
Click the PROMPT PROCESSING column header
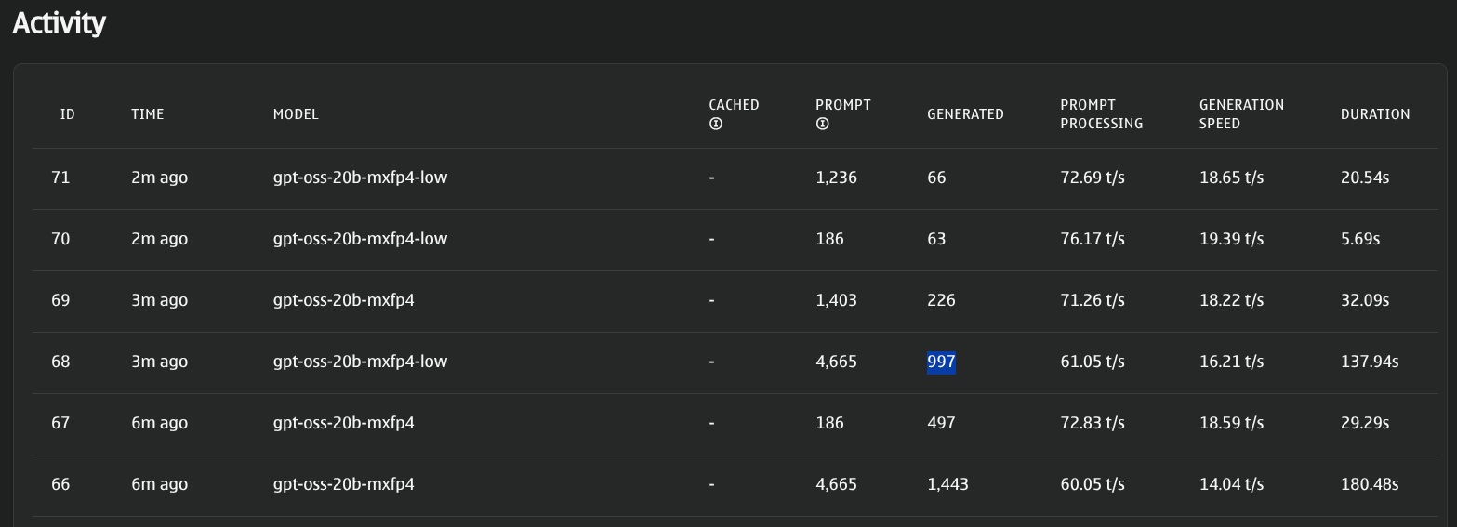pos(1101,114)
